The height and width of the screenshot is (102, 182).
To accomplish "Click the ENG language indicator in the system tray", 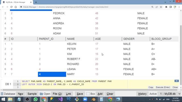I will tap(168, 99).
